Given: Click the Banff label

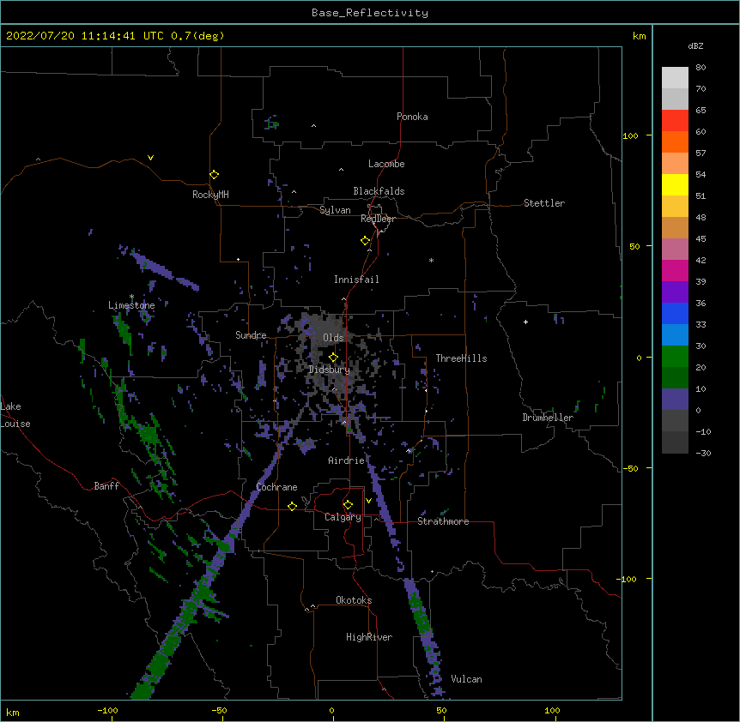Looking at the screenshot, I should click(x=106, y=486).
